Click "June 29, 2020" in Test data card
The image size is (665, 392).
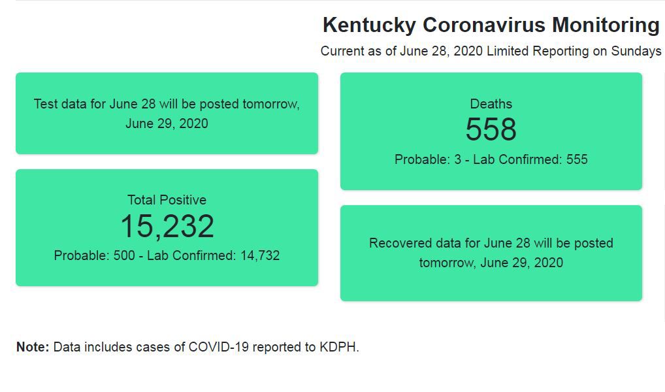(167, 123)
